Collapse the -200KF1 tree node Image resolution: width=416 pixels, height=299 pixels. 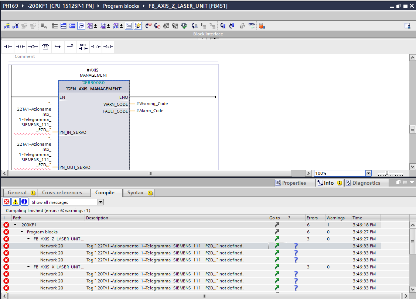click(x=15, y=225)
